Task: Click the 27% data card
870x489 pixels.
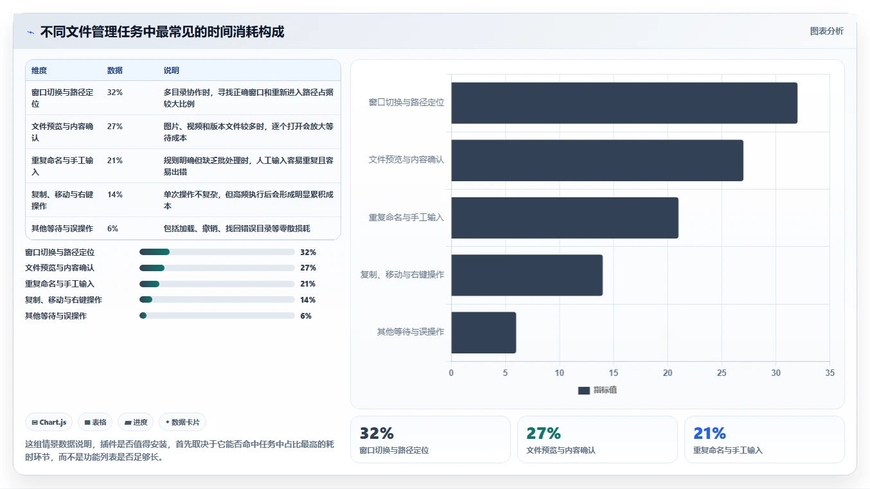Action: [x=597, y=440]
